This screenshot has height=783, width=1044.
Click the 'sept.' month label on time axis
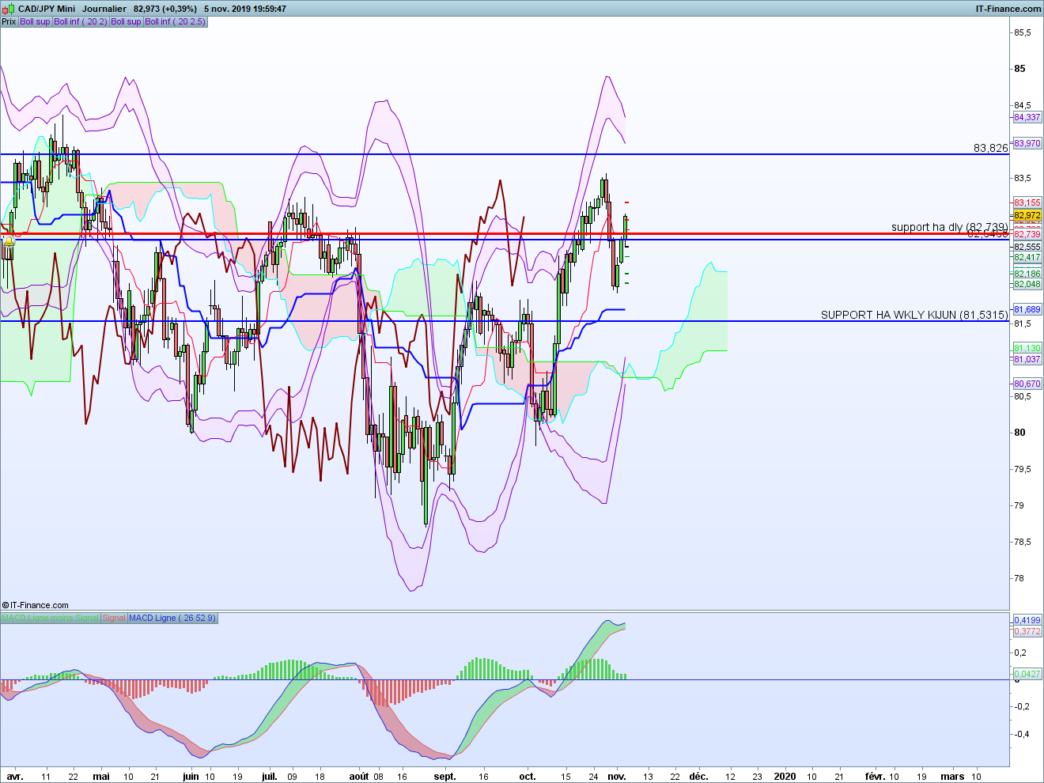[x=445, y=777]
